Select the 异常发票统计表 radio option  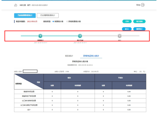67,21
